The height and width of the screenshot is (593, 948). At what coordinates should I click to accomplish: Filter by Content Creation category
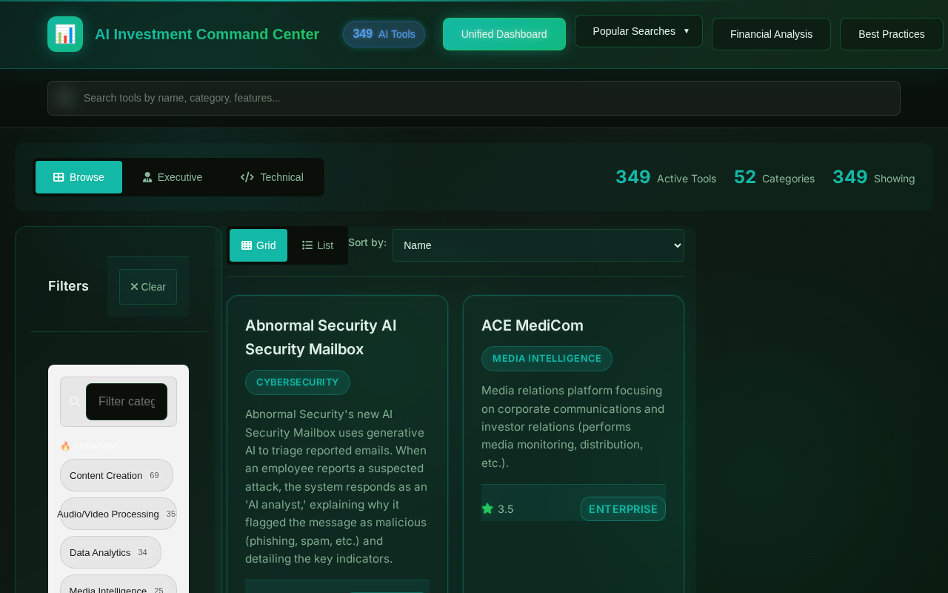(x=116, y=475)
